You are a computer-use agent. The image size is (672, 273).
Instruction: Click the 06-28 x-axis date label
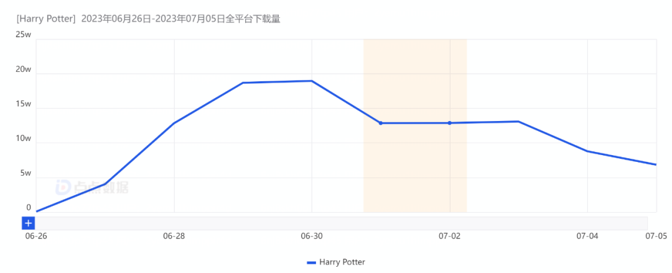click(174, 236)
